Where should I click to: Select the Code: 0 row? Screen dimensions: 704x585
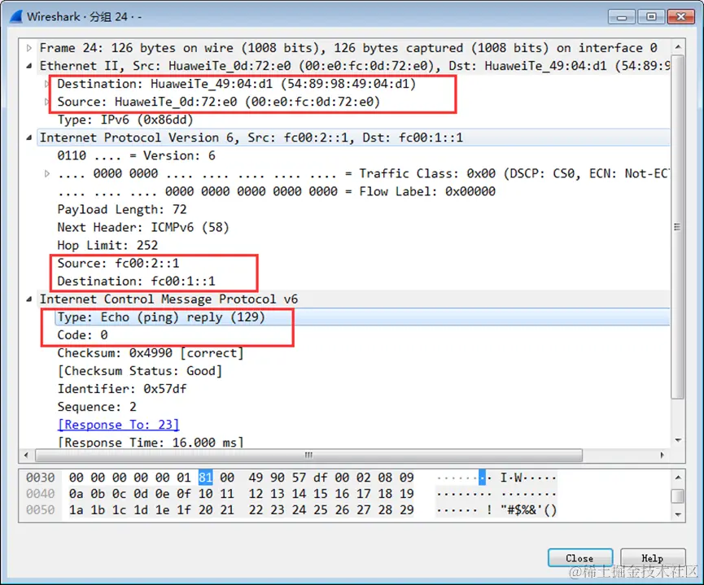tap(82, 335)
